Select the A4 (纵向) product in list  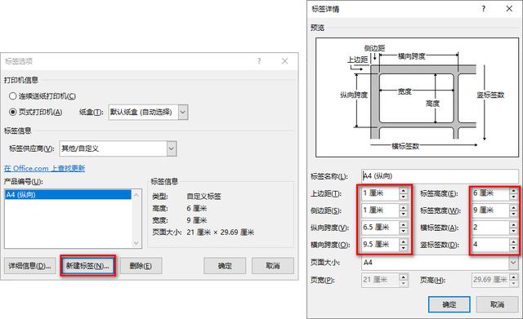(68, 194)
